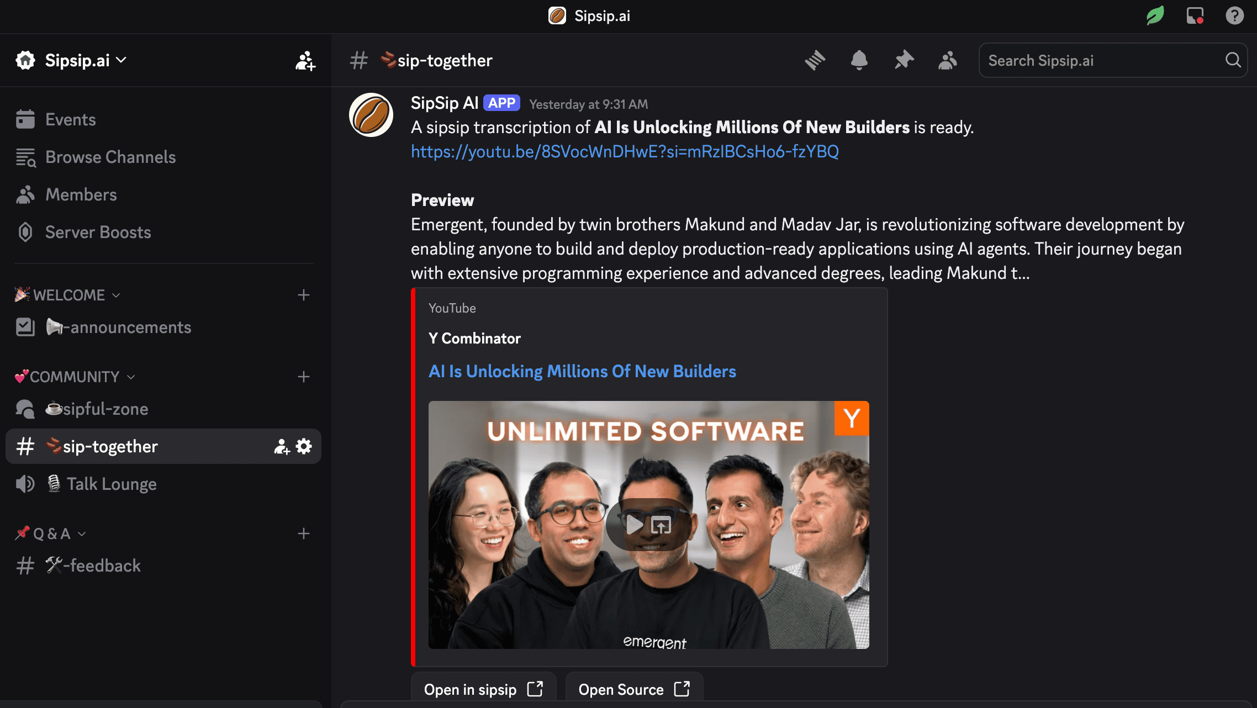Open the Threads icon in channel header
Image resolution: width=1257 pixels, height=708 pixels.
coord(815,60)
